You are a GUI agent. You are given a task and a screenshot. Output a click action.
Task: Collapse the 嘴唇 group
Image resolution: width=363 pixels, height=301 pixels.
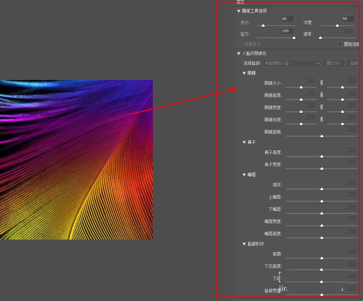point(244,175)
